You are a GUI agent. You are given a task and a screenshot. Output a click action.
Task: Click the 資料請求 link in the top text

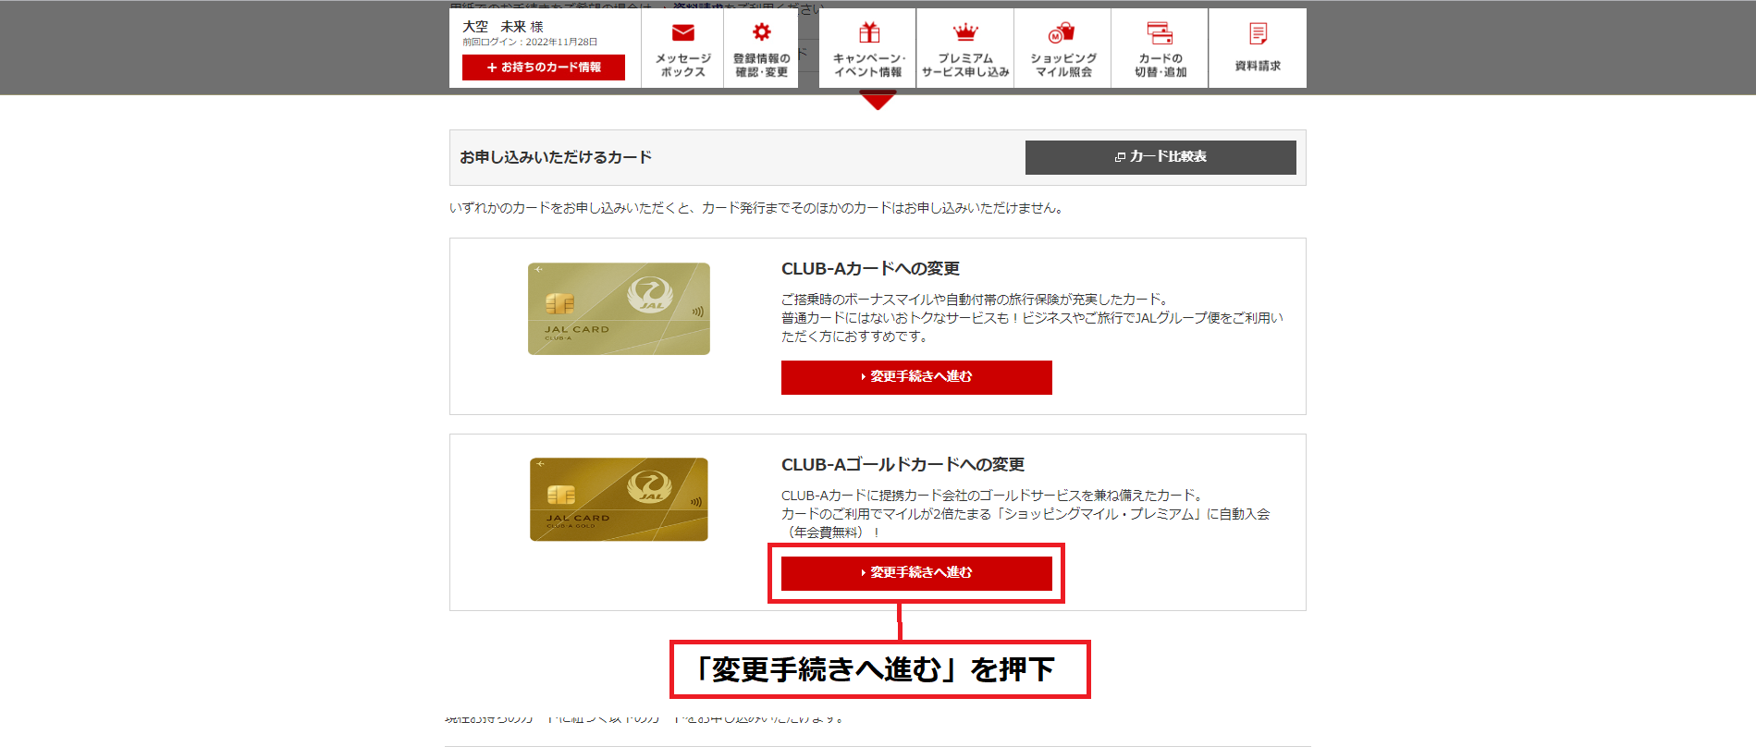click(x=698, y=6)
